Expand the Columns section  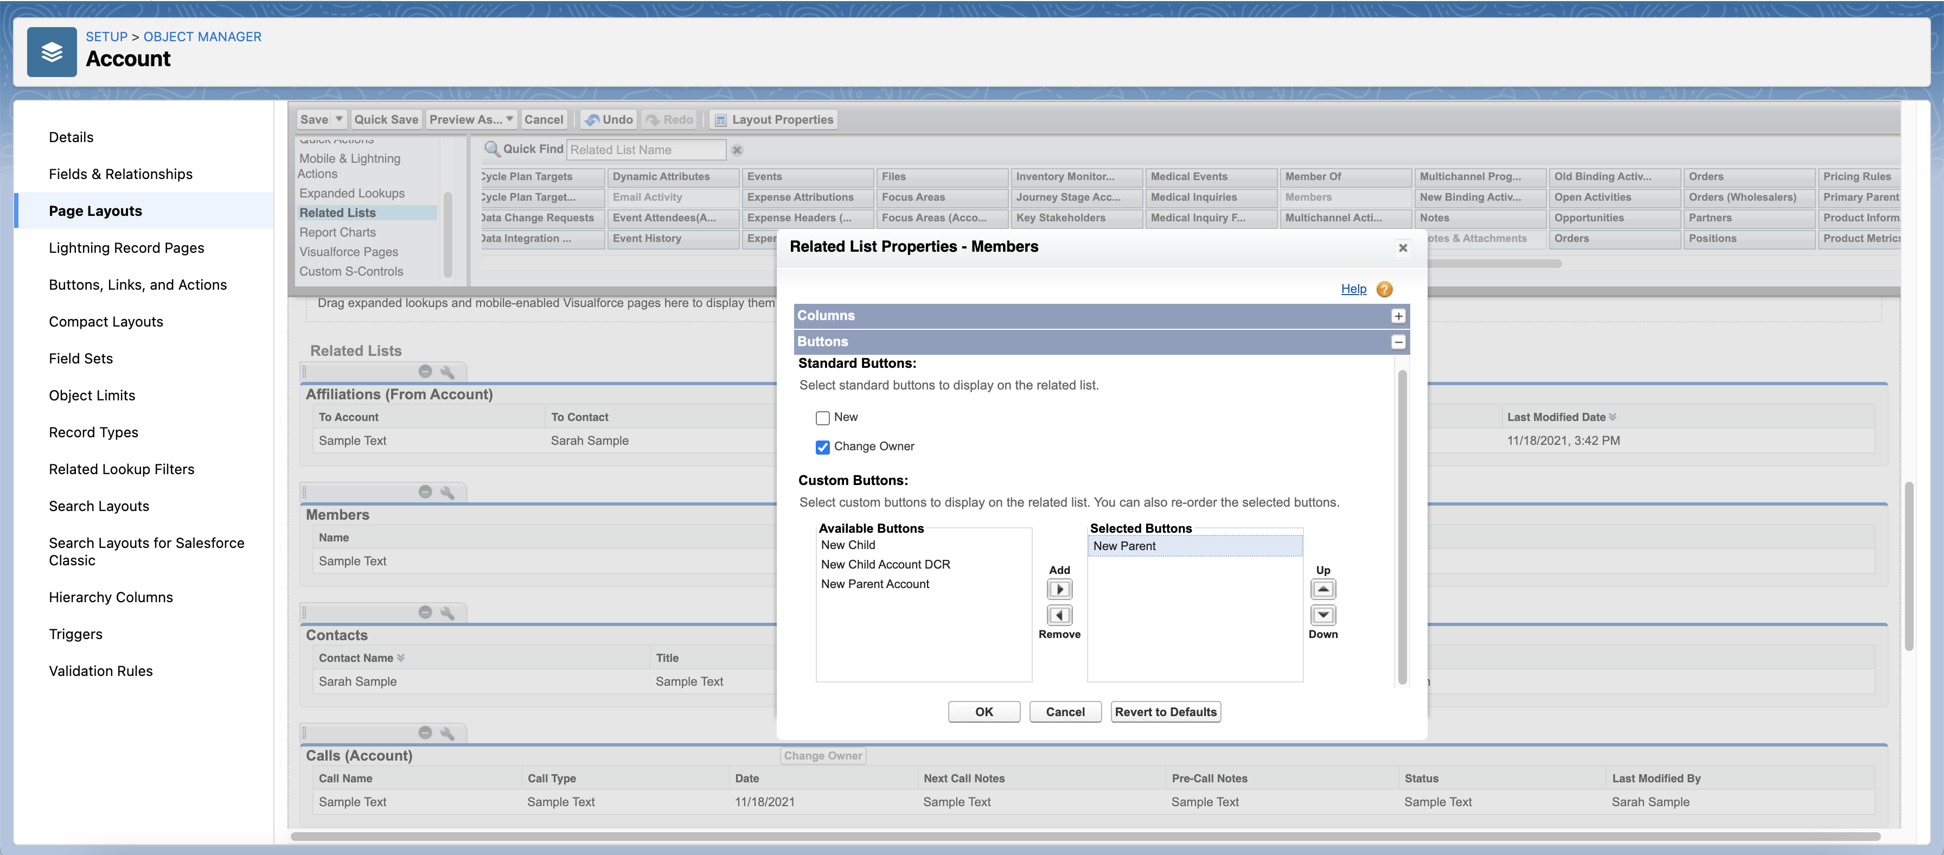click(x=1398, y=316)
